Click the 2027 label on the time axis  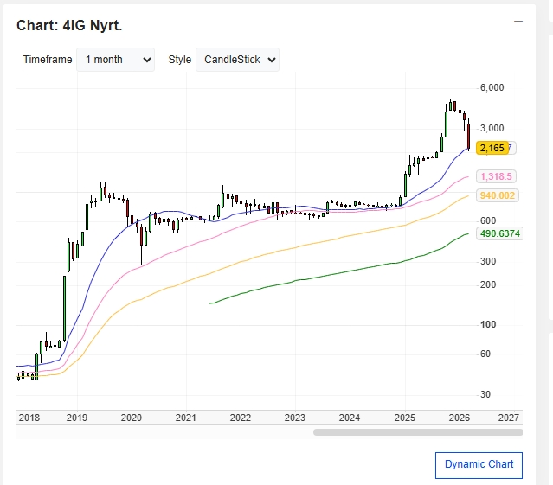pos(509,418)
